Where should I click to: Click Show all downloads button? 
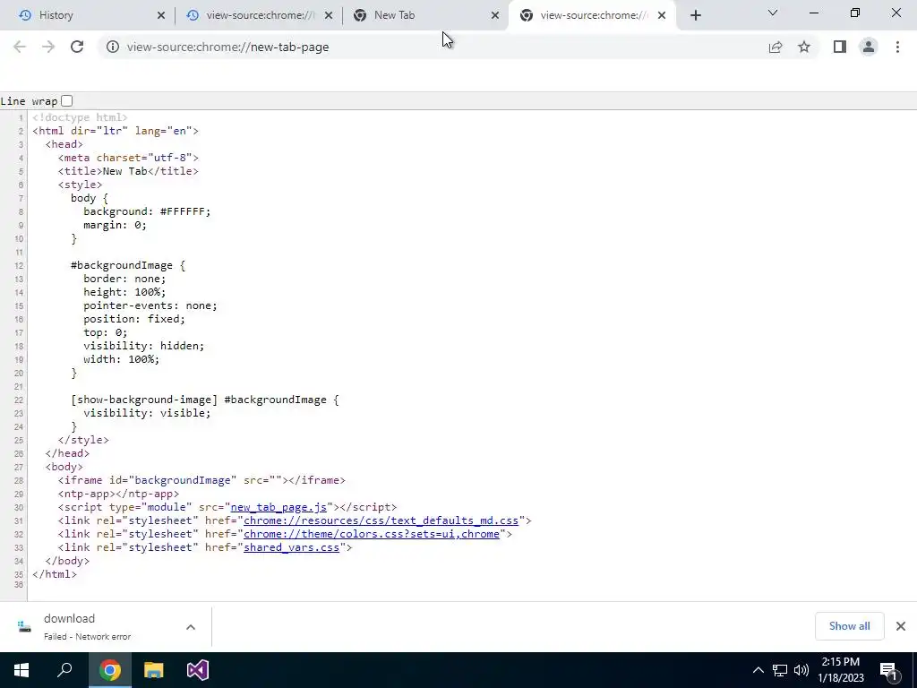(x=849, y=626)
